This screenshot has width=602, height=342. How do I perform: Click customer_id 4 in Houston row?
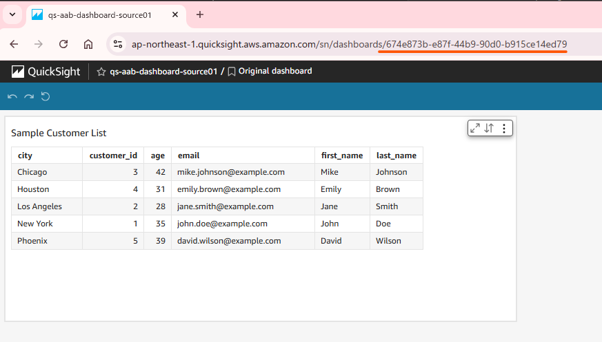[x=113, y=189]
